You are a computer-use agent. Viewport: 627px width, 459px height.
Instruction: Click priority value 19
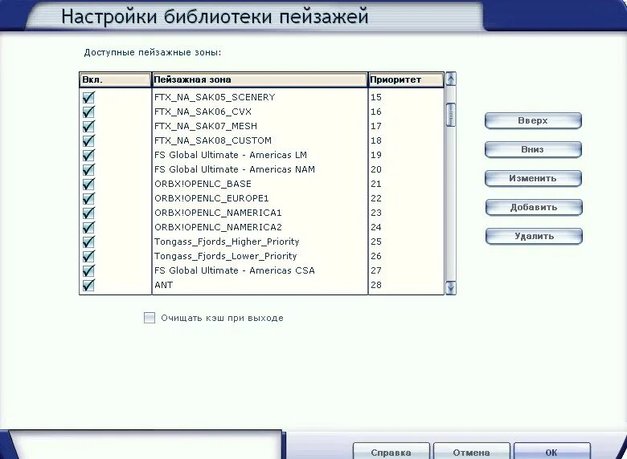(x=376, y=155)
